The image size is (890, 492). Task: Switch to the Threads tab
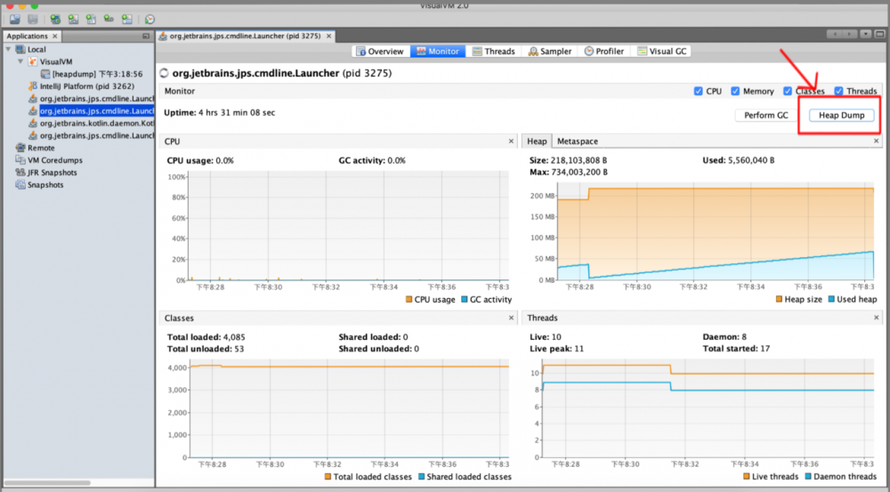pyautogui.click(x=493, y=51)
